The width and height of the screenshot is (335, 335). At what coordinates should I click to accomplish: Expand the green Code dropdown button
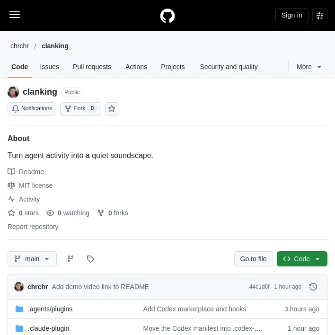click(302, 259)
